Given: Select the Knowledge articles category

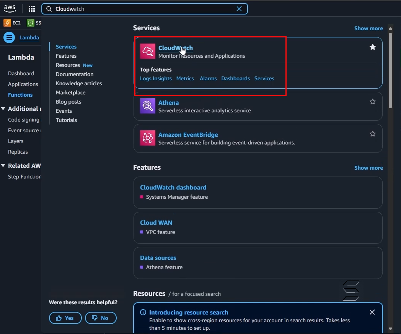Looking at the screenshot, I should coord(79,83).
